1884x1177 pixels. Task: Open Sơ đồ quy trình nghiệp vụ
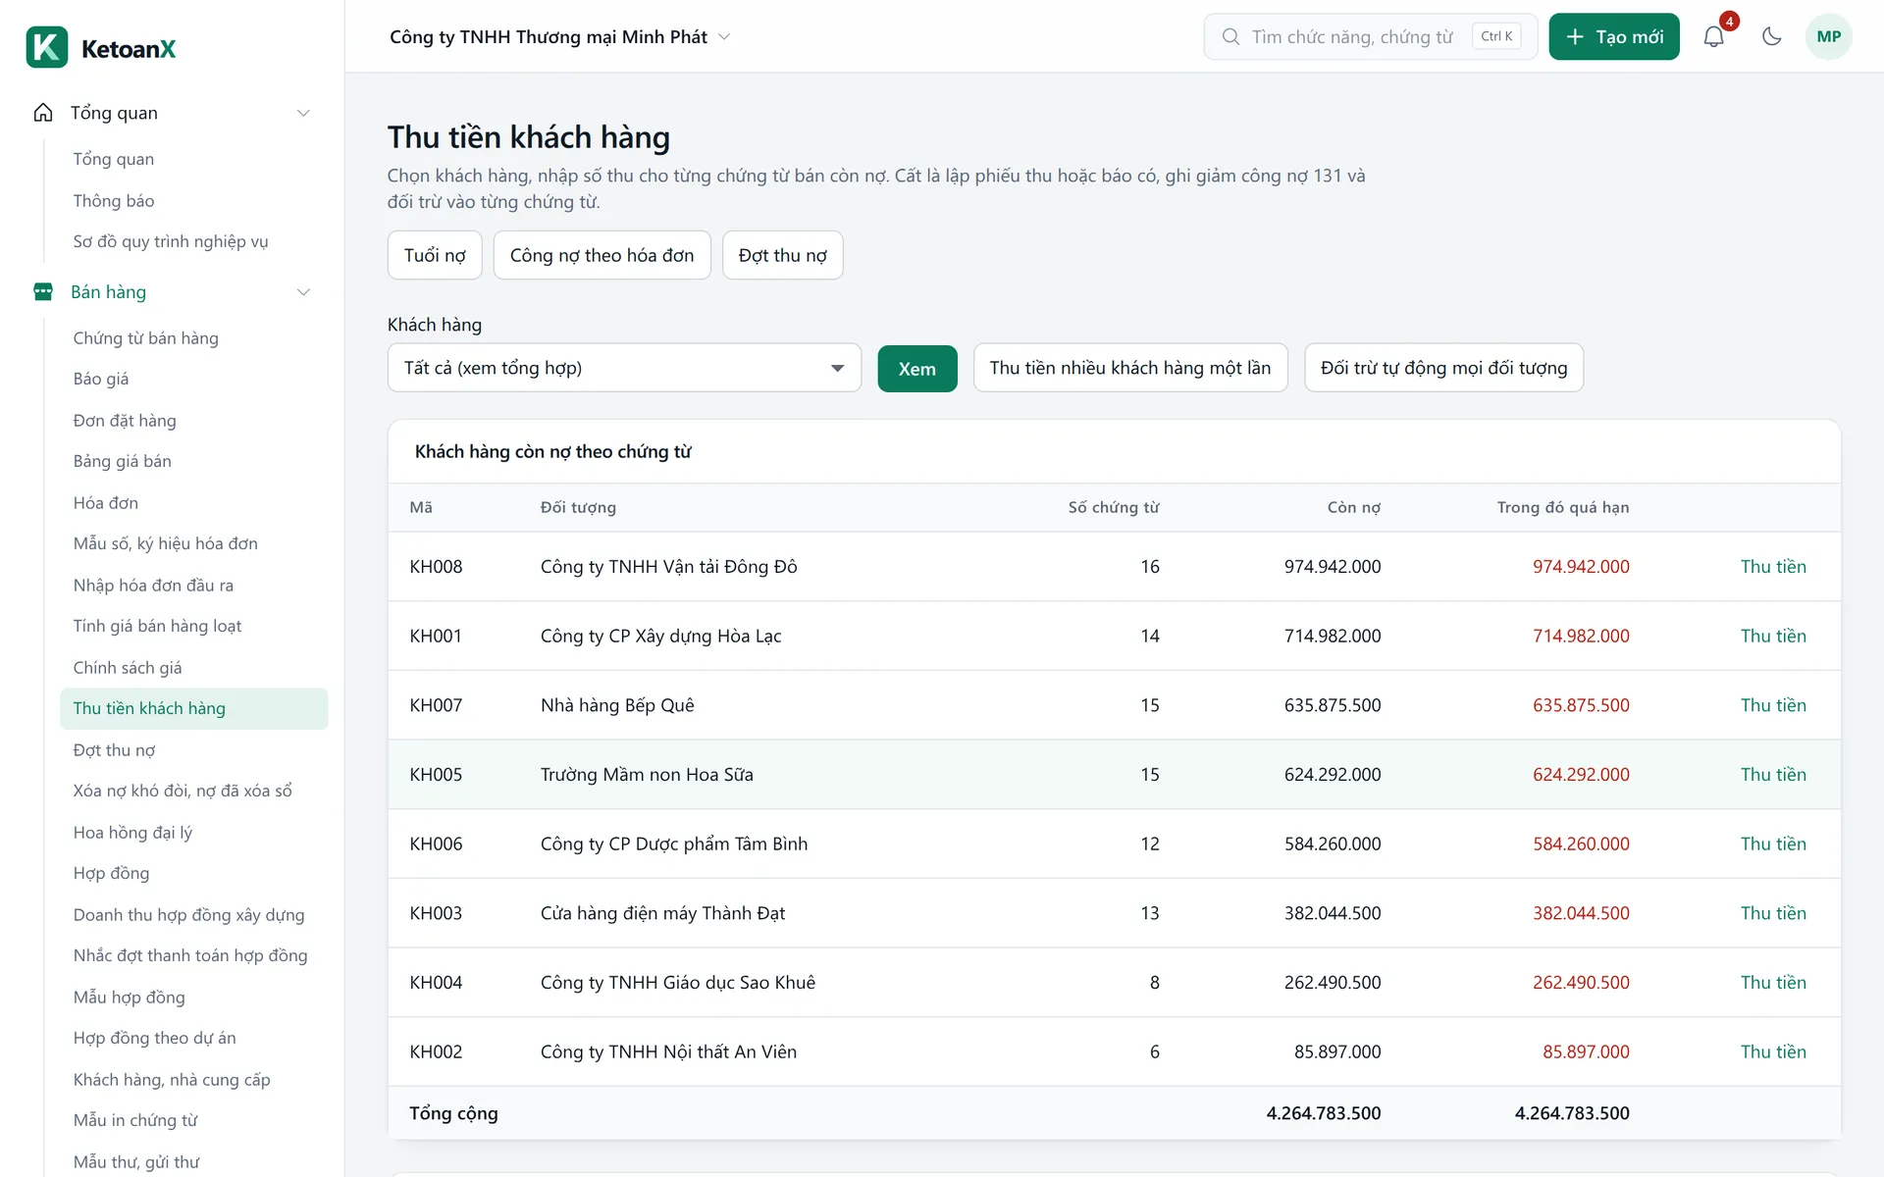171,241
